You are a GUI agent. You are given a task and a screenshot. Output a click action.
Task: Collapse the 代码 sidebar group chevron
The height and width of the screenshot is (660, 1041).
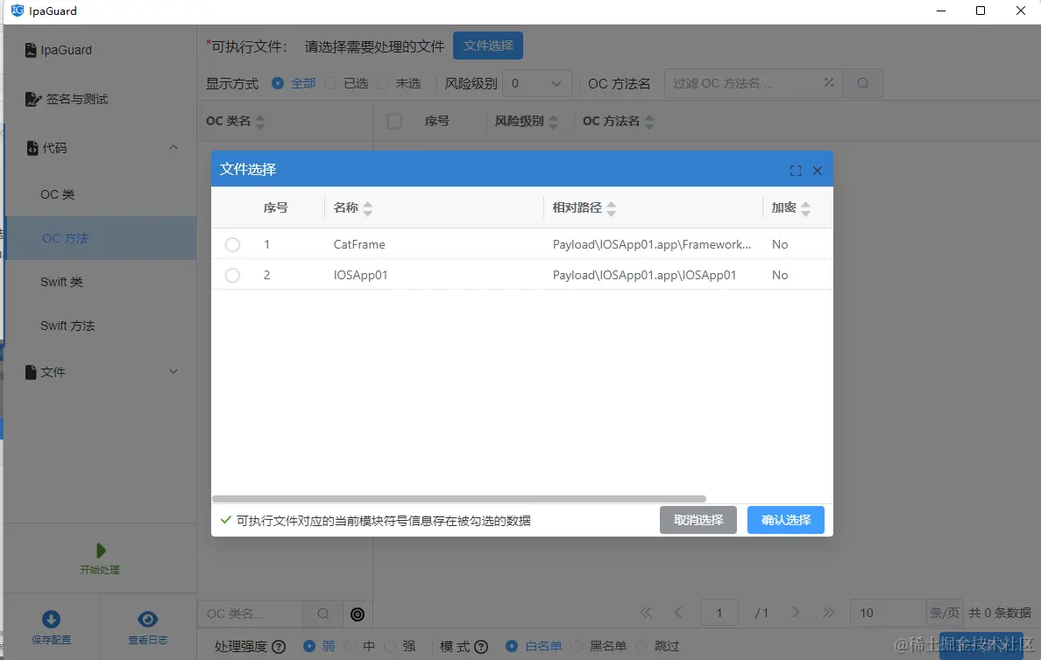[173, 147]
